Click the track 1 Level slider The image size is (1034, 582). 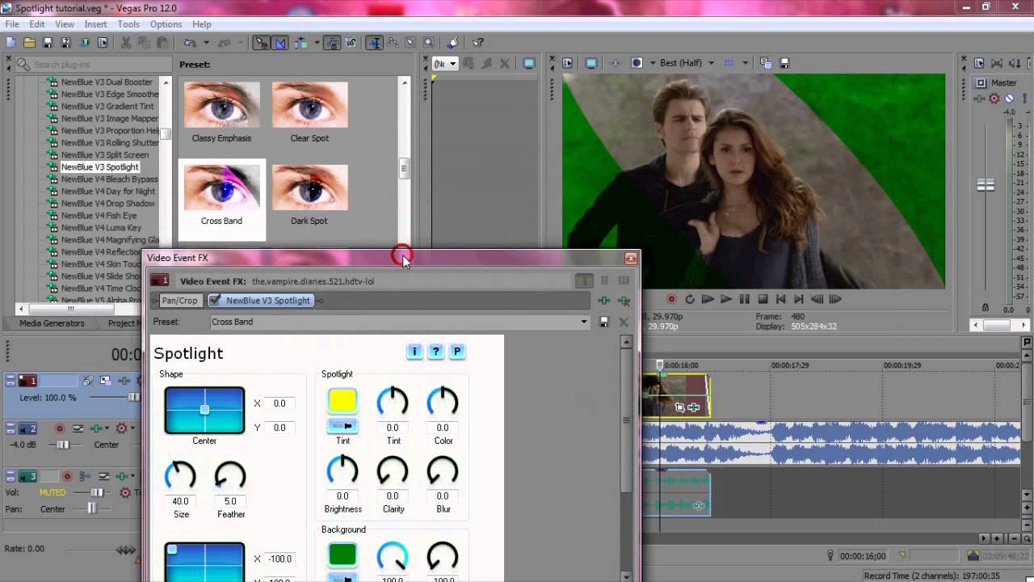pos(133,398)
